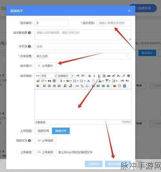Open line height options arrow
161x172 pixels.
(x=117, y=81)
